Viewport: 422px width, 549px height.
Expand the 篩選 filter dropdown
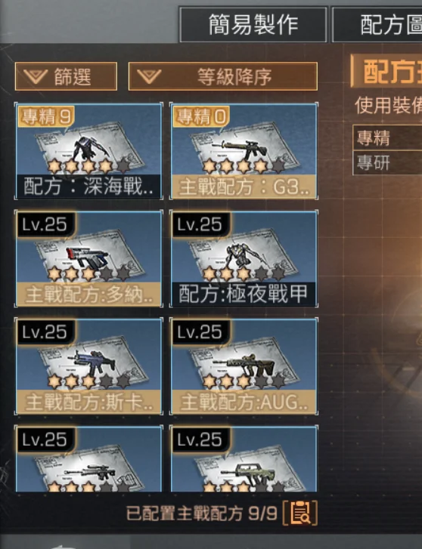pyautogui.click(x=66, y=76)
